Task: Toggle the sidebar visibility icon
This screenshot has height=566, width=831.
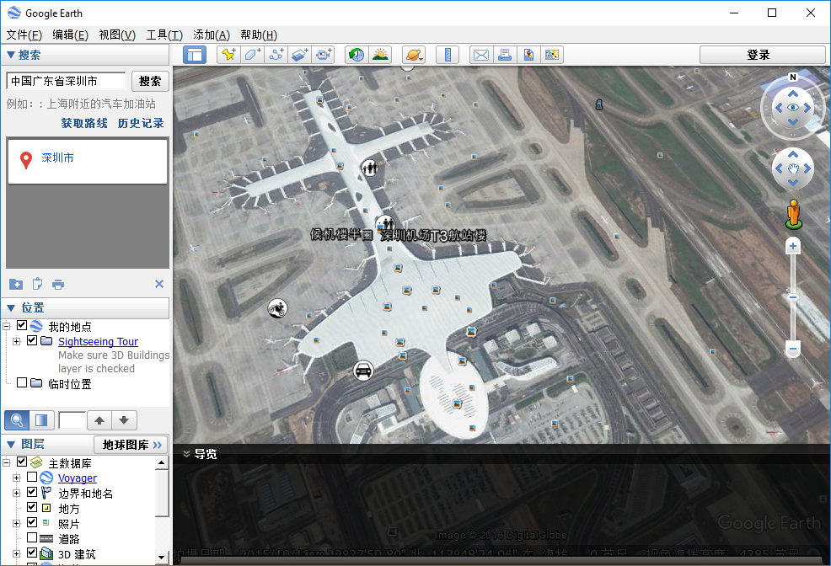Action: coord(195,55)
